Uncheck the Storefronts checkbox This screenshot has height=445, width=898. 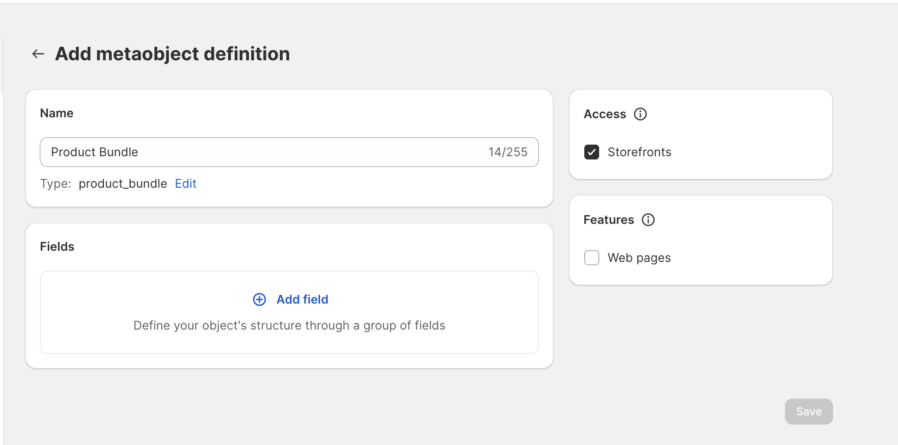click(x=592, y=152)
